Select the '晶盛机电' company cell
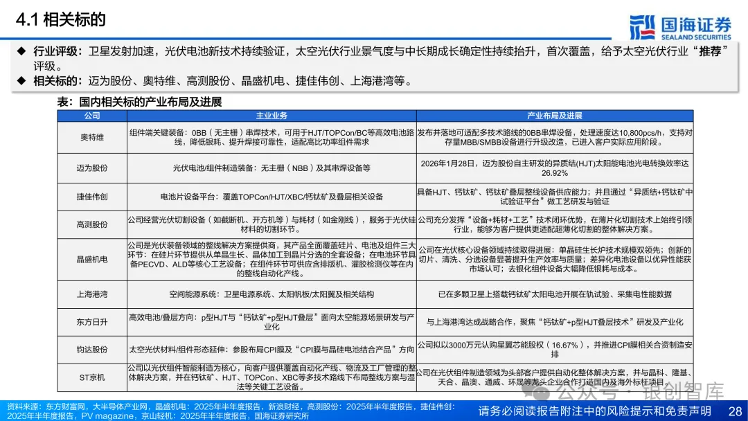Viewport: 748px width, 421px height. click(92, 260)
